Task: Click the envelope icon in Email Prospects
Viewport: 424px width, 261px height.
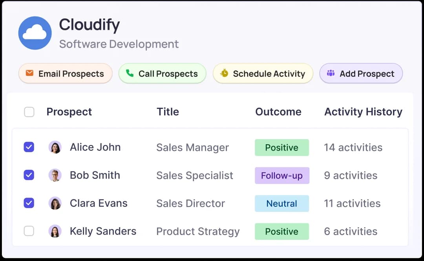Action: pyautogui.click(x=29, y=73)
